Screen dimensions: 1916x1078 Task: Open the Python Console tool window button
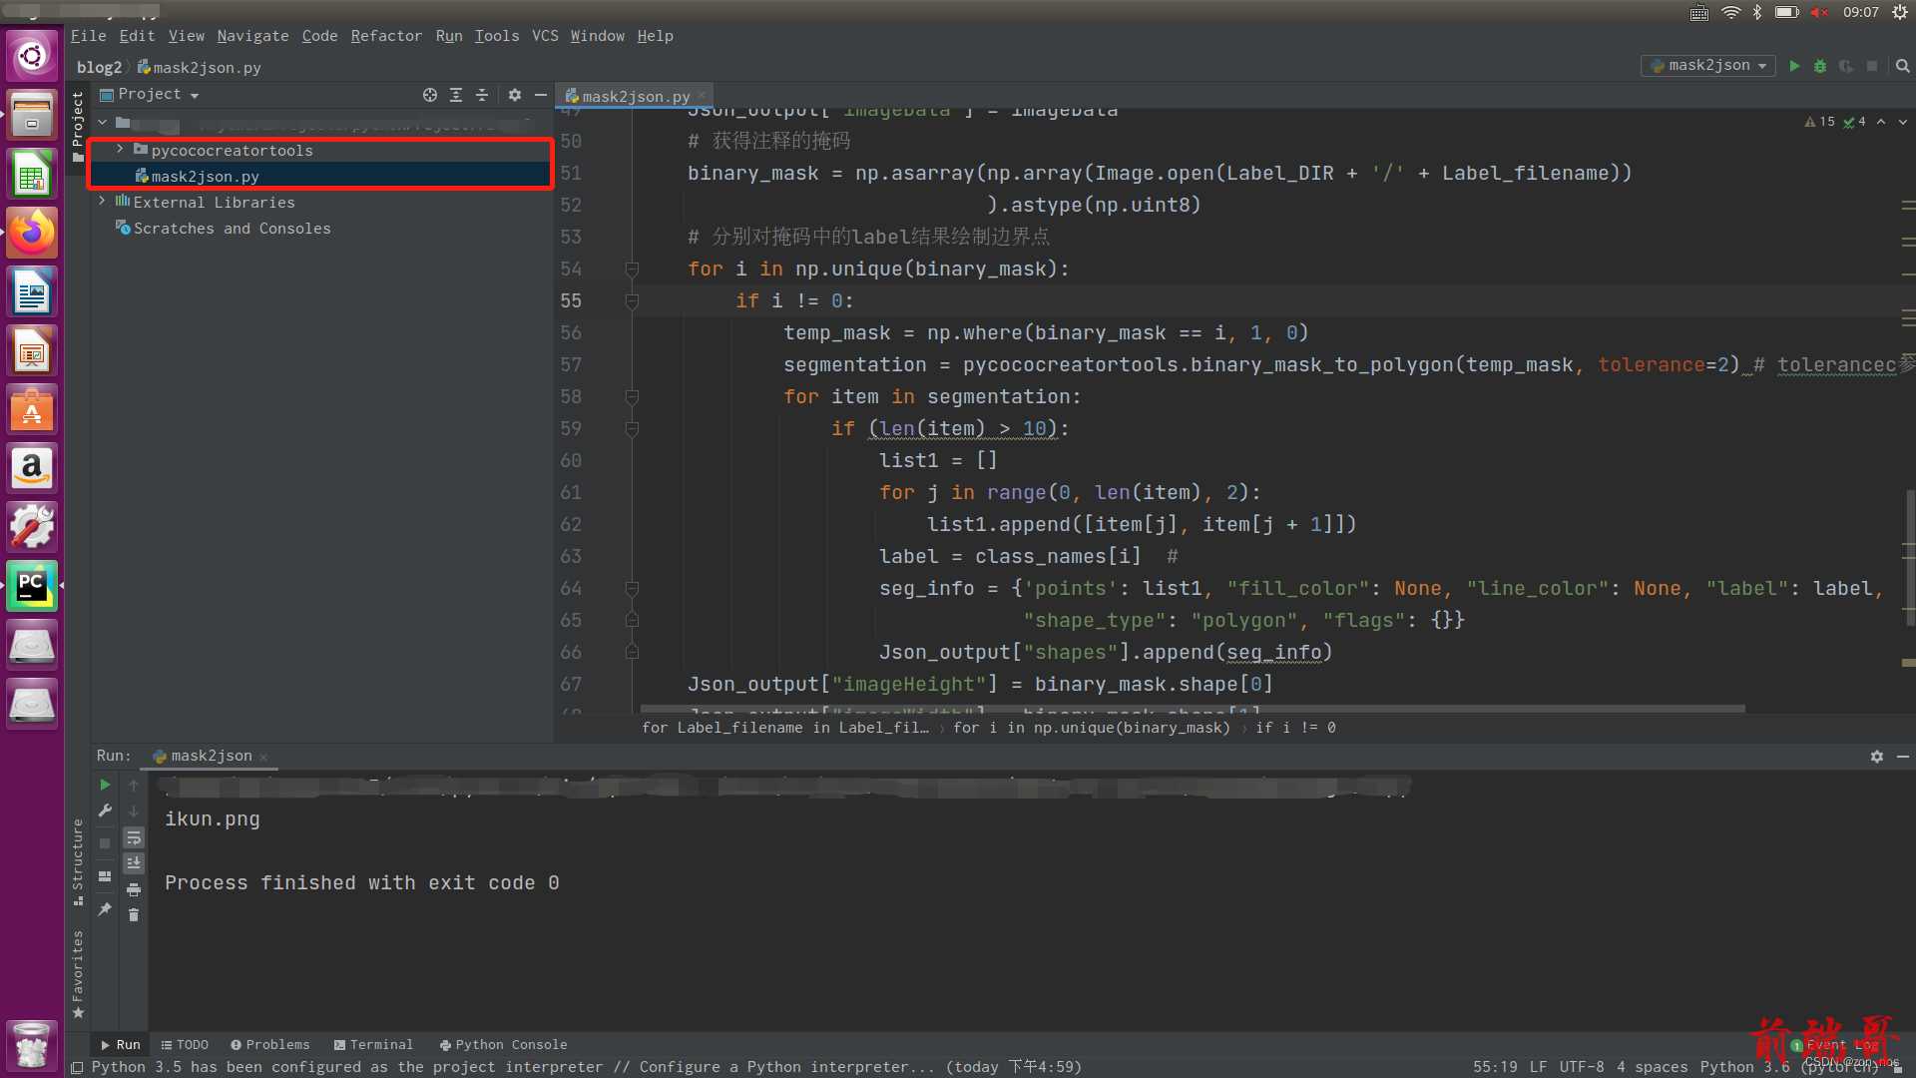[503, 1045]
